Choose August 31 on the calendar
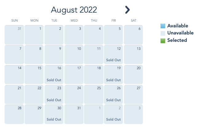 coord(74,114)
